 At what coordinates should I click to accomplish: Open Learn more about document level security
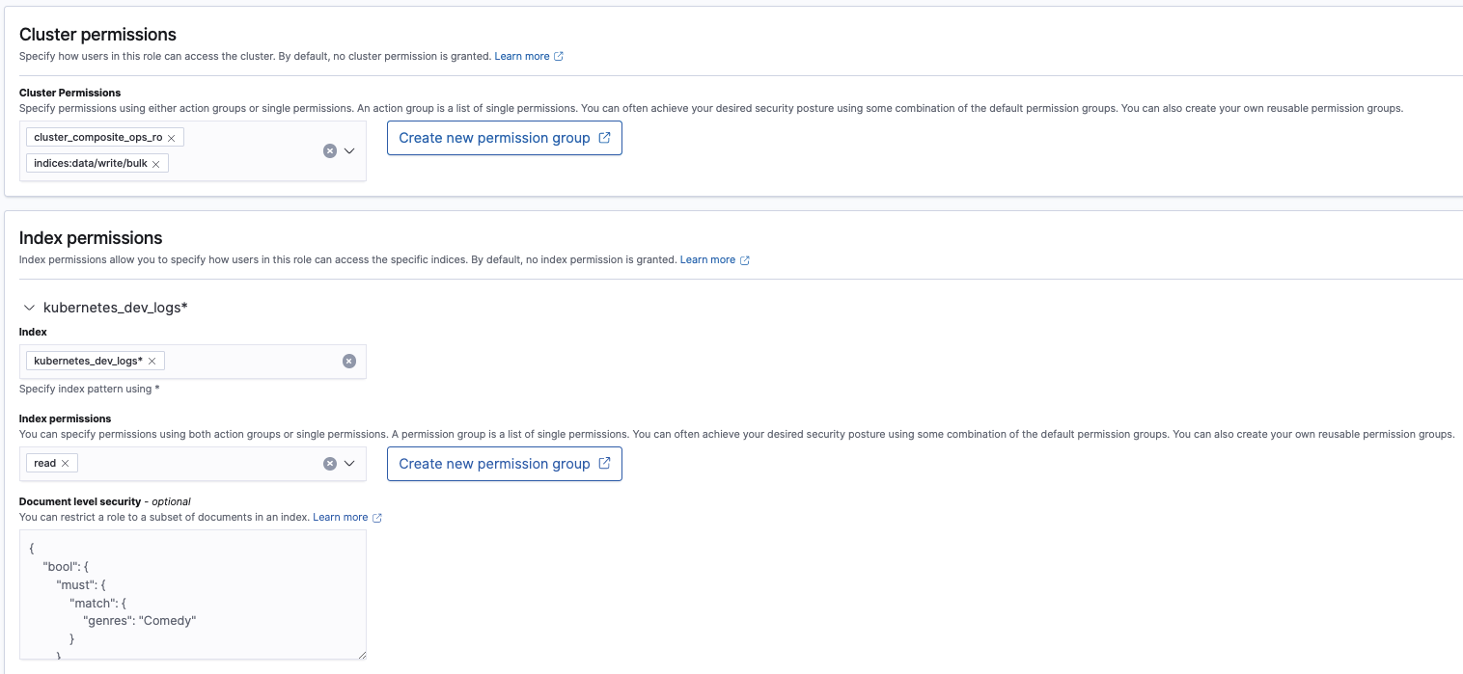(340, 517)
